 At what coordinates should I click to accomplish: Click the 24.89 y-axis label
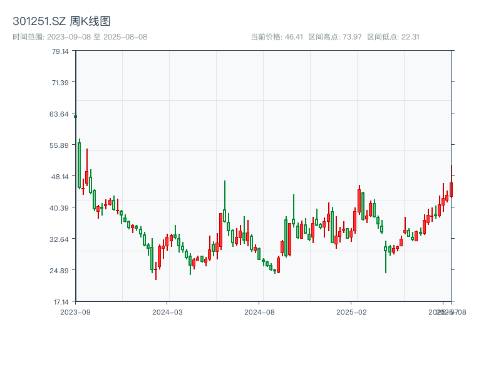[60, 271]
